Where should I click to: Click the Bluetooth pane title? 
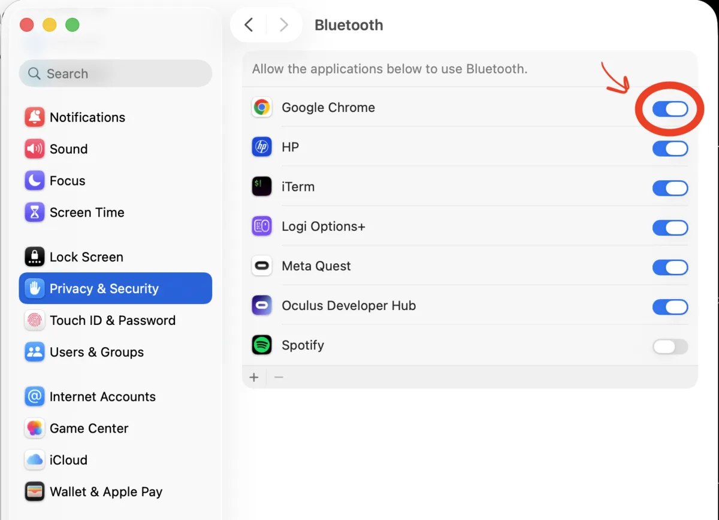pos(349,25)
